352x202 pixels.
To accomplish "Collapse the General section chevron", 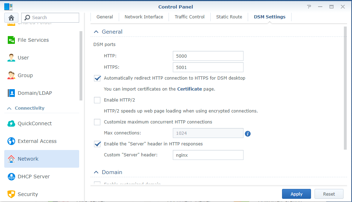I will tap(96, 32).
